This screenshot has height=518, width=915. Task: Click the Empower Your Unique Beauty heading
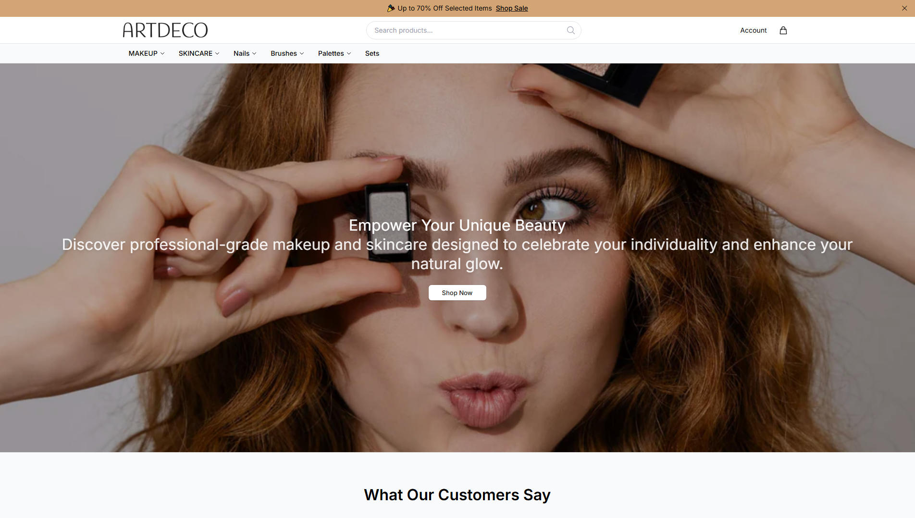[457, 225]
